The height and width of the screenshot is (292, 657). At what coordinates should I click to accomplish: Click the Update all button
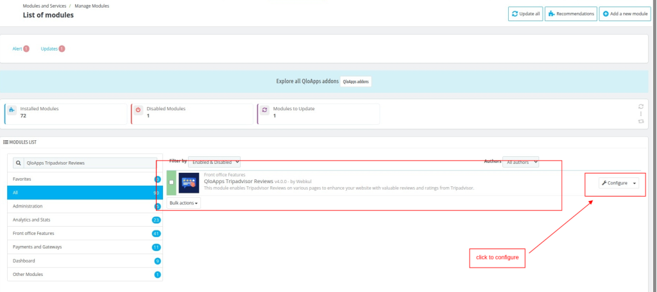(526, 14)
